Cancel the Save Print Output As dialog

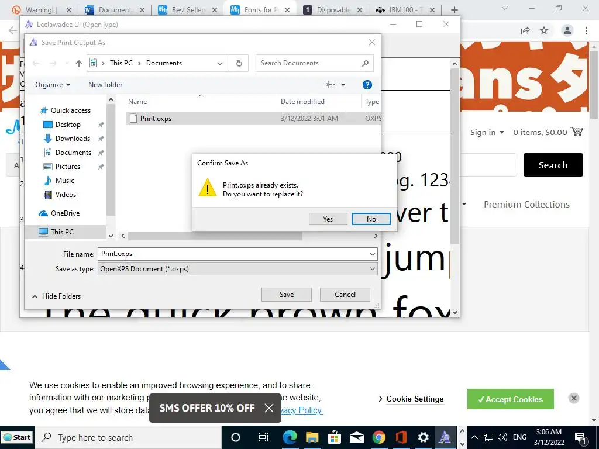345,295
